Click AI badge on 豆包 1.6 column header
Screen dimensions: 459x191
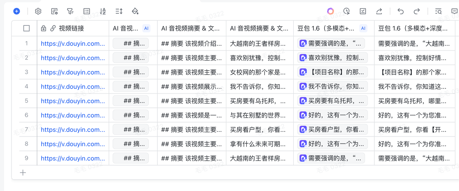363,28
